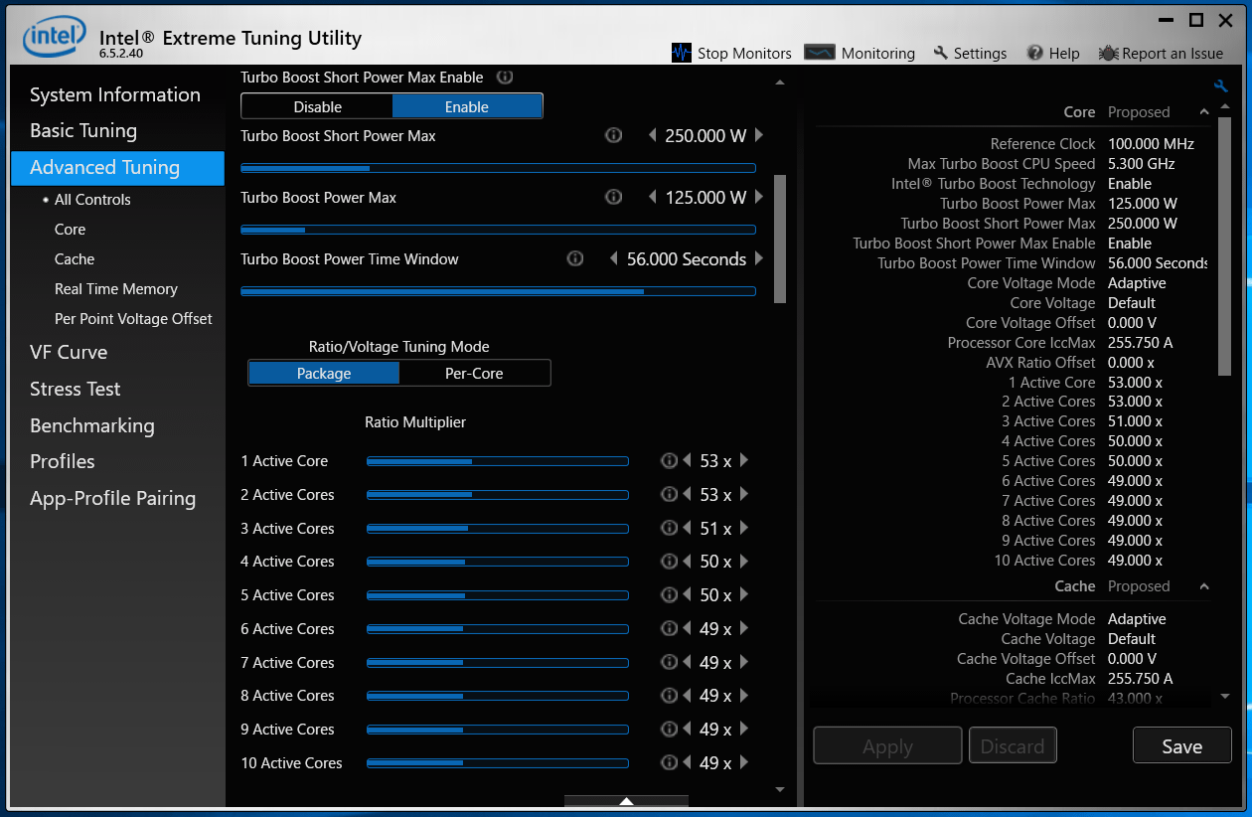Show info icon for 8 Active Cores
The height and width of the screenshot is (817, 1252).
pos(670,696)
